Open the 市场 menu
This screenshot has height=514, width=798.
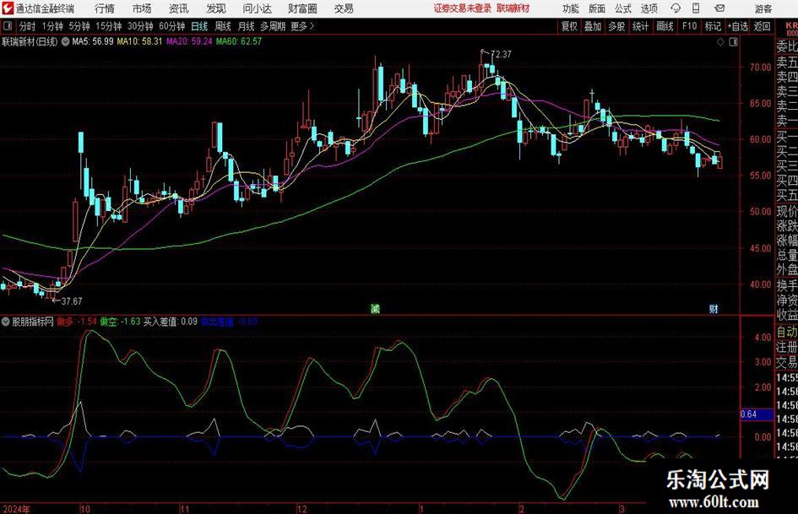point(142,8)
